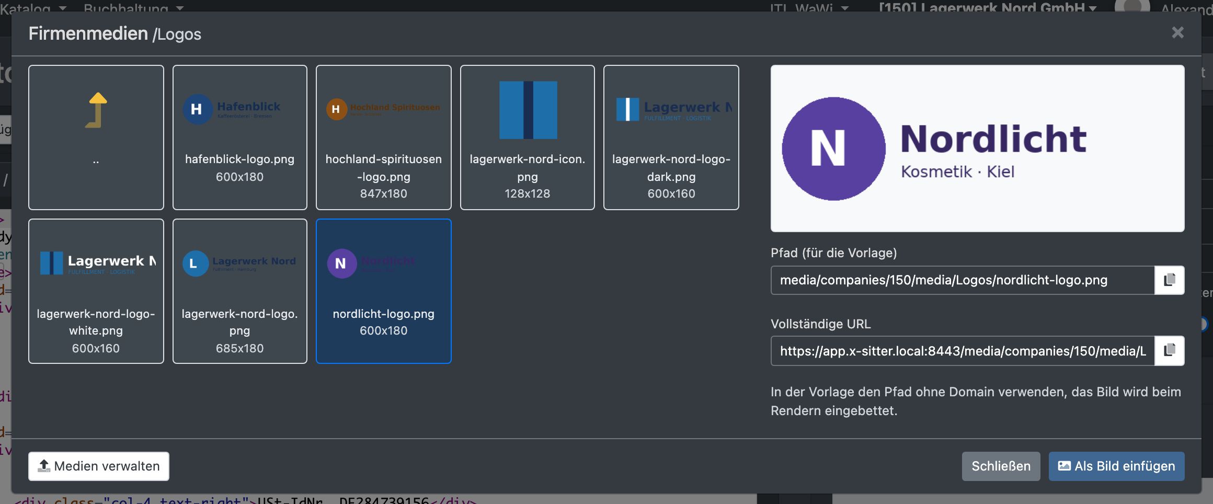Copy the template path to clipboard
The width and height of the screenshot is (1213, 504).
pyautogui.click(x=1169, y=280)
